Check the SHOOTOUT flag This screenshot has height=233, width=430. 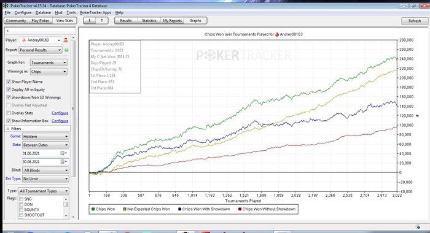(x=21, y=215)
